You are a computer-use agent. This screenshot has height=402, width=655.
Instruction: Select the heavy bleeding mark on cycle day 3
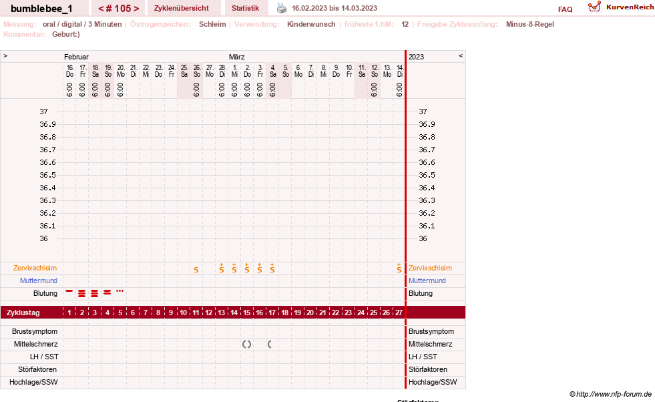[94, 294]
